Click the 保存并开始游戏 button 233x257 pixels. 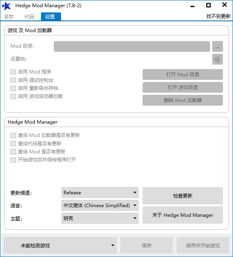click(203, 245)
